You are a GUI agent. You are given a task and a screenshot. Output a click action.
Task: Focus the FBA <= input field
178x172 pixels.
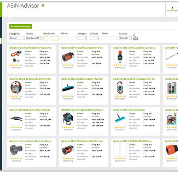[x=68, y=38]
